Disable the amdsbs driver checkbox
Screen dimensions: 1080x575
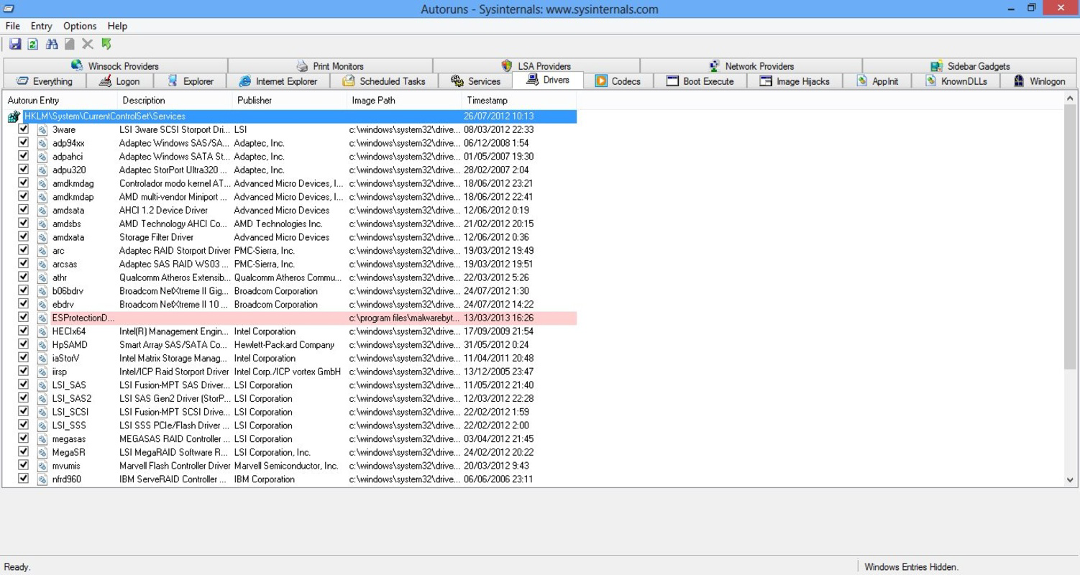(x=23, y=224)
